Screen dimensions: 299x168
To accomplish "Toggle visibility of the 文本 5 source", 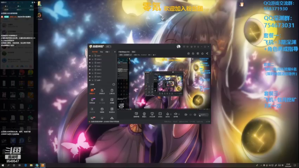I will click(x=90, y=73).
